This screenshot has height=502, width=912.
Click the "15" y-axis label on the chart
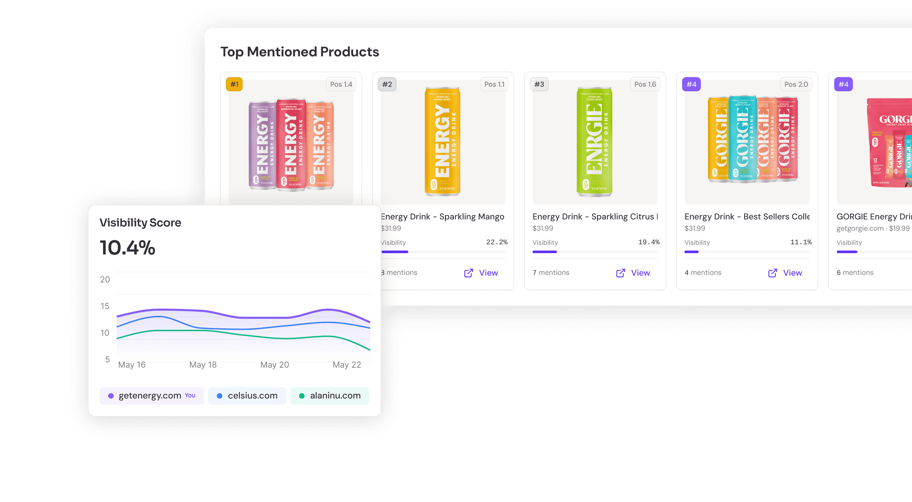click(105, 306)
